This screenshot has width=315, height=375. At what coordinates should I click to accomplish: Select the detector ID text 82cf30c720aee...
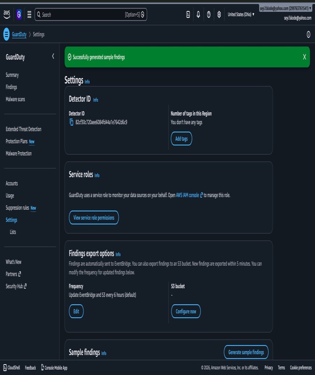(x=101, y=122)
